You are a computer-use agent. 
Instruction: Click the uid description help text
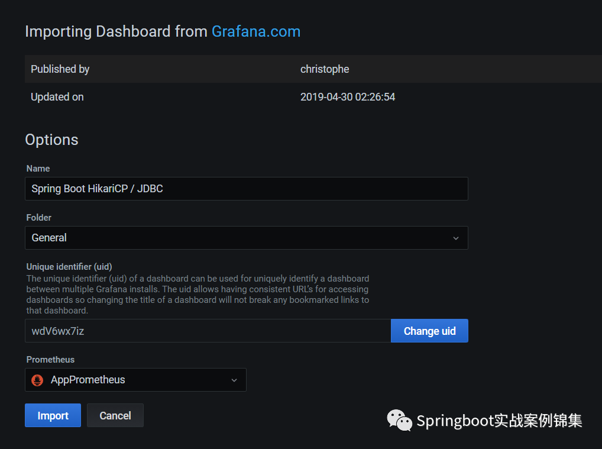pos(198,294)
